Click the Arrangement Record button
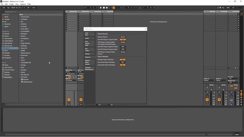Image resolution: width=244 pixels, height=137 pixels. tap(107, 8)
